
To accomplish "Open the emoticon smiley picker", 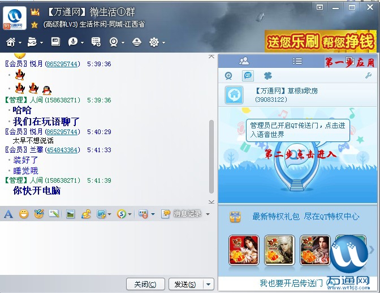I will point(24,214).
